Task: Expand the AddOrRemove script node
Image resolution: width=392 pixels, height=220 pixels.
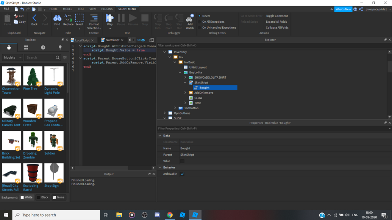Action: [185, 93]
